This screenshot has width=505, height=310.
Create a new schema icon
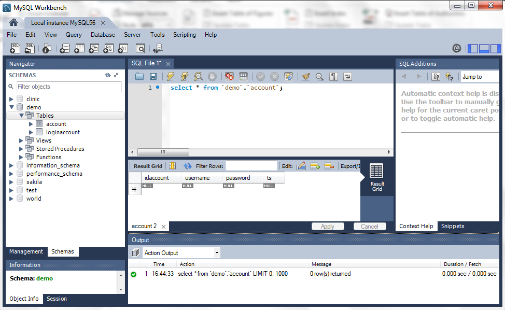pyautogui.click(x=65, y=48)
